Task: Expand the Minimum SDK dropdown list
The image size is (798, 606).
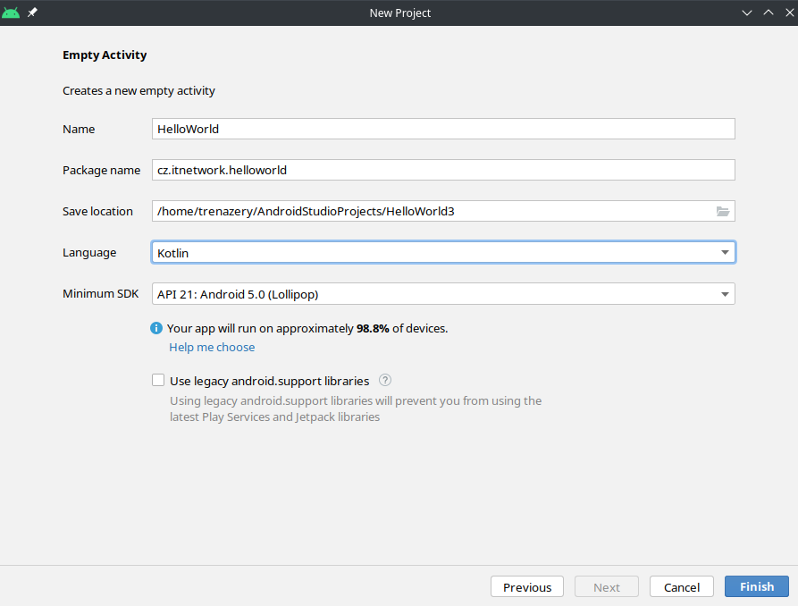Action: click(x=443, y=294)
